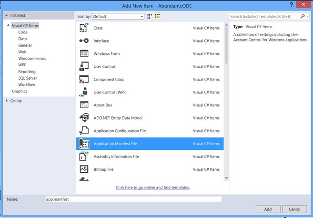
Task: Select the General category
Action: pos(25,45)
